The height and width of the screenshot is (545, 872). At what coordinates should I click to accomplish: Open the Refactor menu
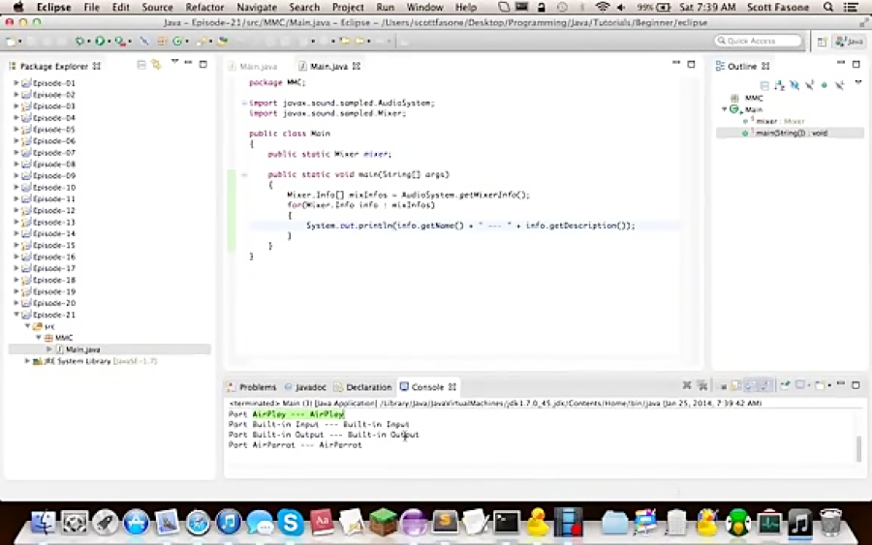point(203,7)
